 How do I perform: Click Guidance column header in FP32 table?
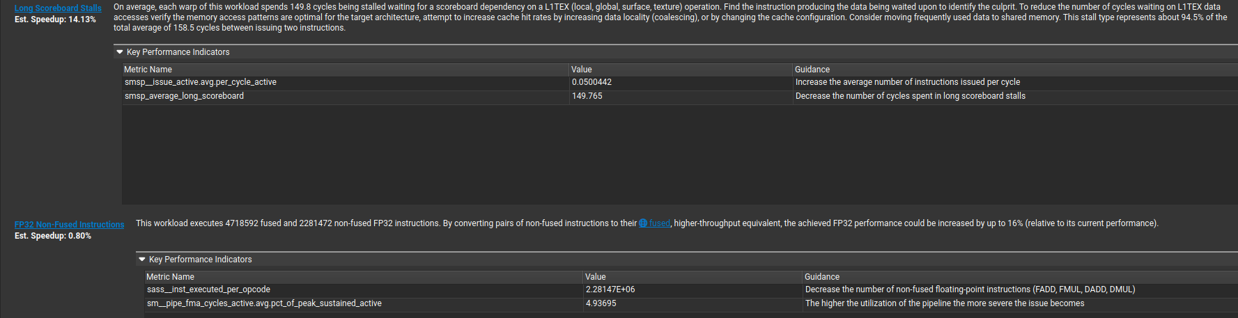click(821, 277)
